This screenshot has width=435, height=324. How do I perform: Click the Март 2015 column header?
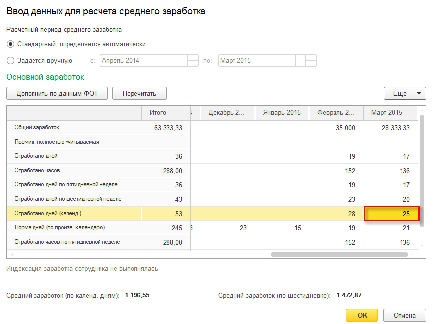[x=387, y=113]
